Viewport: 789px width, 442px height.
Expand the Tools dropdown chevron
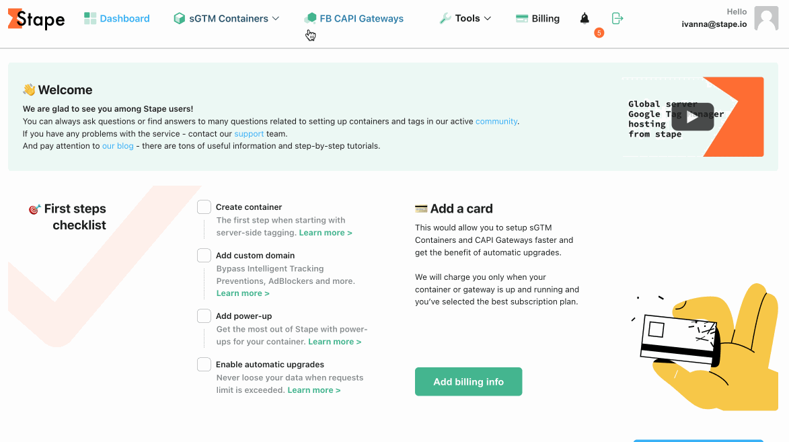point(488,19)
